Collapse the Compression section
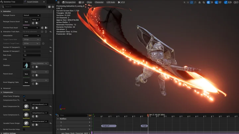Screen dimensions: 239x134 (x=2, y=92)
